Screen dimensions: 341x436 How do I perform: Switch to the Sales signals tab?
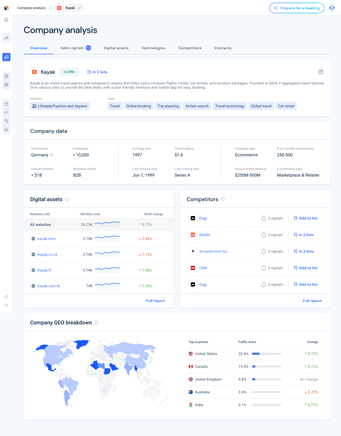[76, 48]
